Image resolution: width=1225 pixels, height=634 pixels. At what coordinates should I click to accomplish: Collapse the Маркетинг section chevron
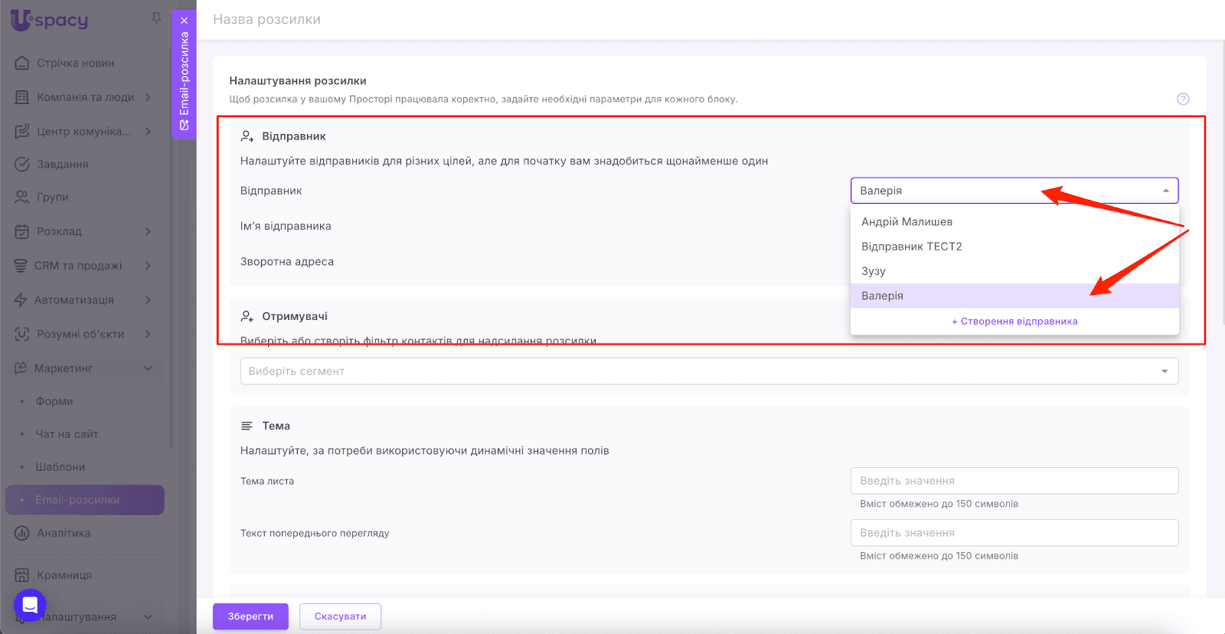[x=148, y=368]
